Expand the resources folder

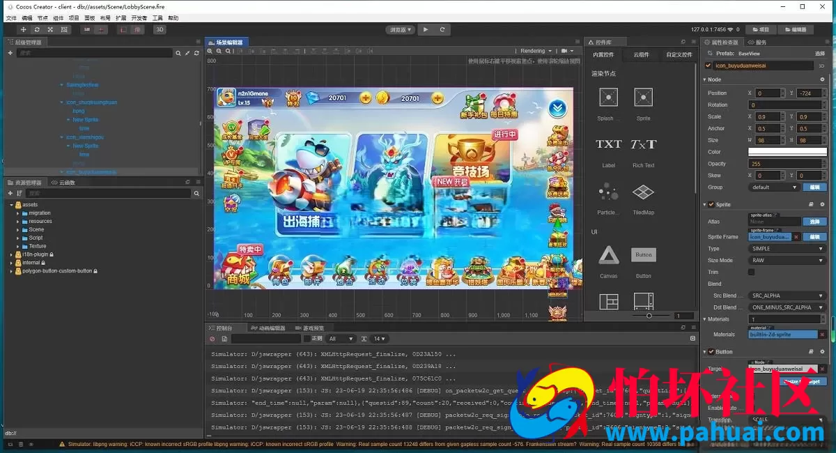17,222
